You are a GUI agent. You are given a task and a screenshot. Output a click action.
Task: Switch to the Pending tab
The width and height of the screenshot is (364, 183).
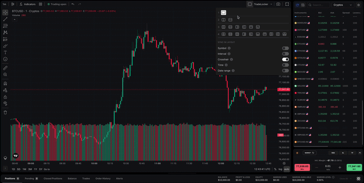[31, 178]
